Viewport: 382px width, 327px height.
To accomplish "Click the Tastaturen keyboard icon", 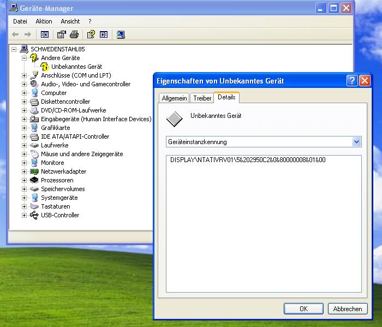I will [x=34, y=206].
